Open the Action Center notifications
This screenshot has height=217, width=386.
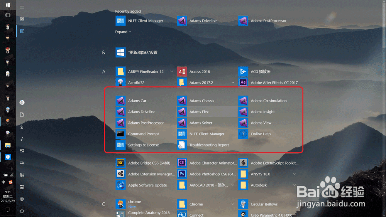coord(8,210)
